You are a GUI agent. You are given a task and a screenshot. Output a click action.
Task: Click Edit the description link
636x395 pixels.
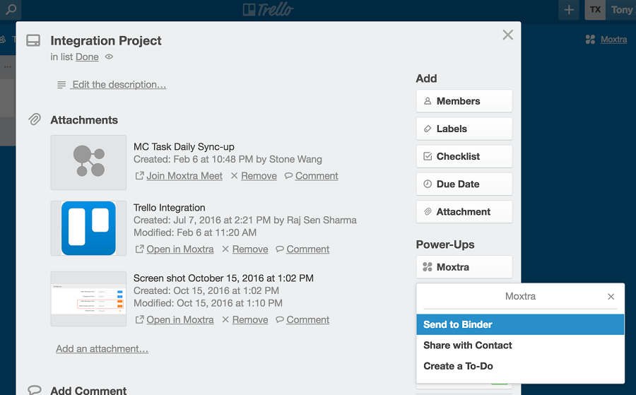click(x=119, y=84)
